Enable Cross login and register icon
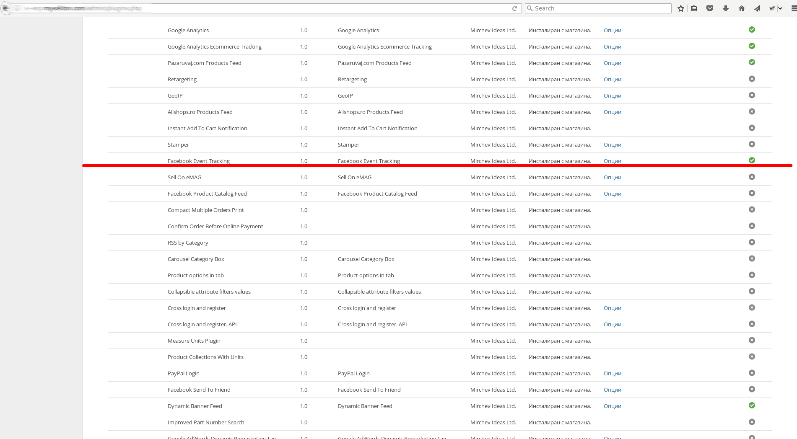Screen dimensions: 797x439 [x=752, y=307]
